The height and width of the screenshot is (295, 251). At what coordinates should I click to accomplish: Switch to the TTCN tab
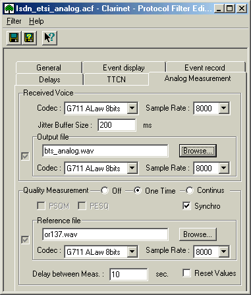(116, 80)
